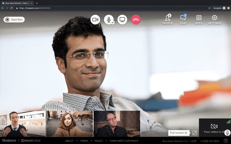Open the People panel
Screen dimensions: 231x144
click(x=167, y=19)
